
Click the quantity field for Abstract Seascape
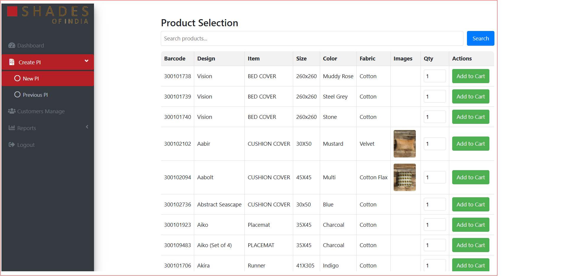(x=434, y=204)
